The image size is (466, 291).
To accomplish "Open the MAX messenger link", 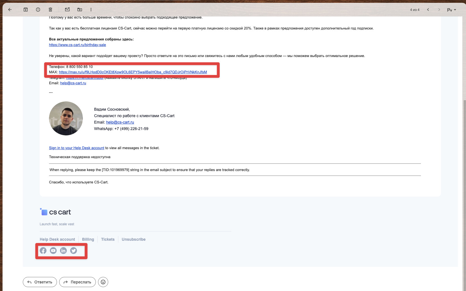I will (133, 72).
